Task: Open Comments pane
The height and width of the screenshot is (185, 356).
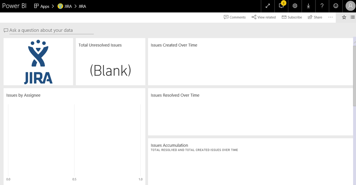Action: coord(235,17)
